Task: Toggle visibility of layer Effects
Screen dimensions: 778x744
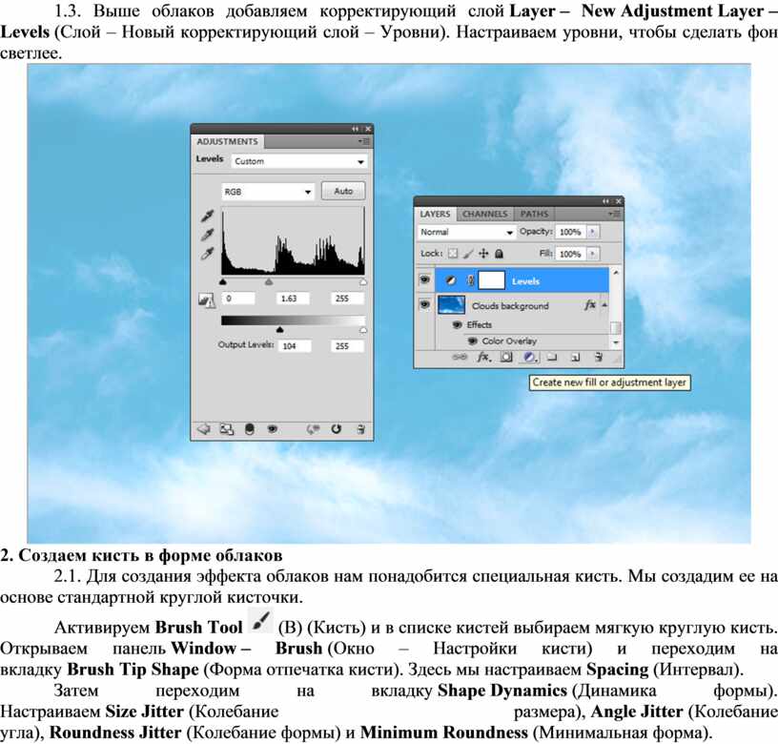Action: (458, 325)
